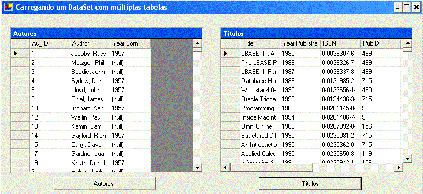The height and width of the screenshot is (194, 423).
Task: Sort by Author column header
Action: pos(90,43)
